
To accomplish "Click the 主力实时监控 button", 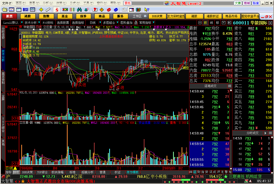I will coord(176,16).
